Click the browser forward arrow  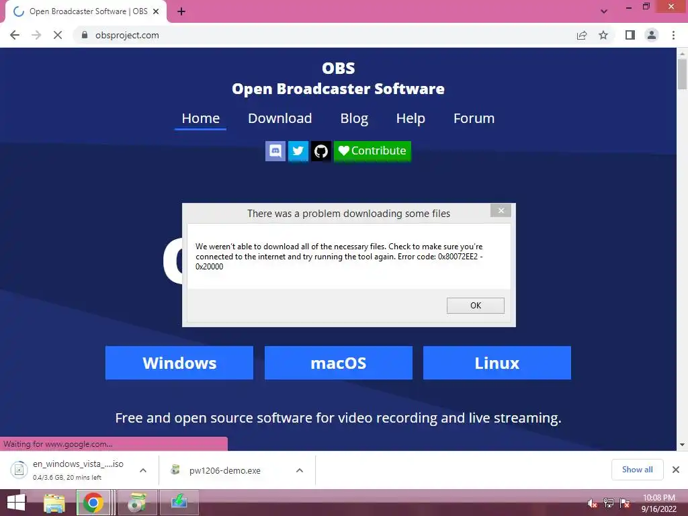coord(36,35)
